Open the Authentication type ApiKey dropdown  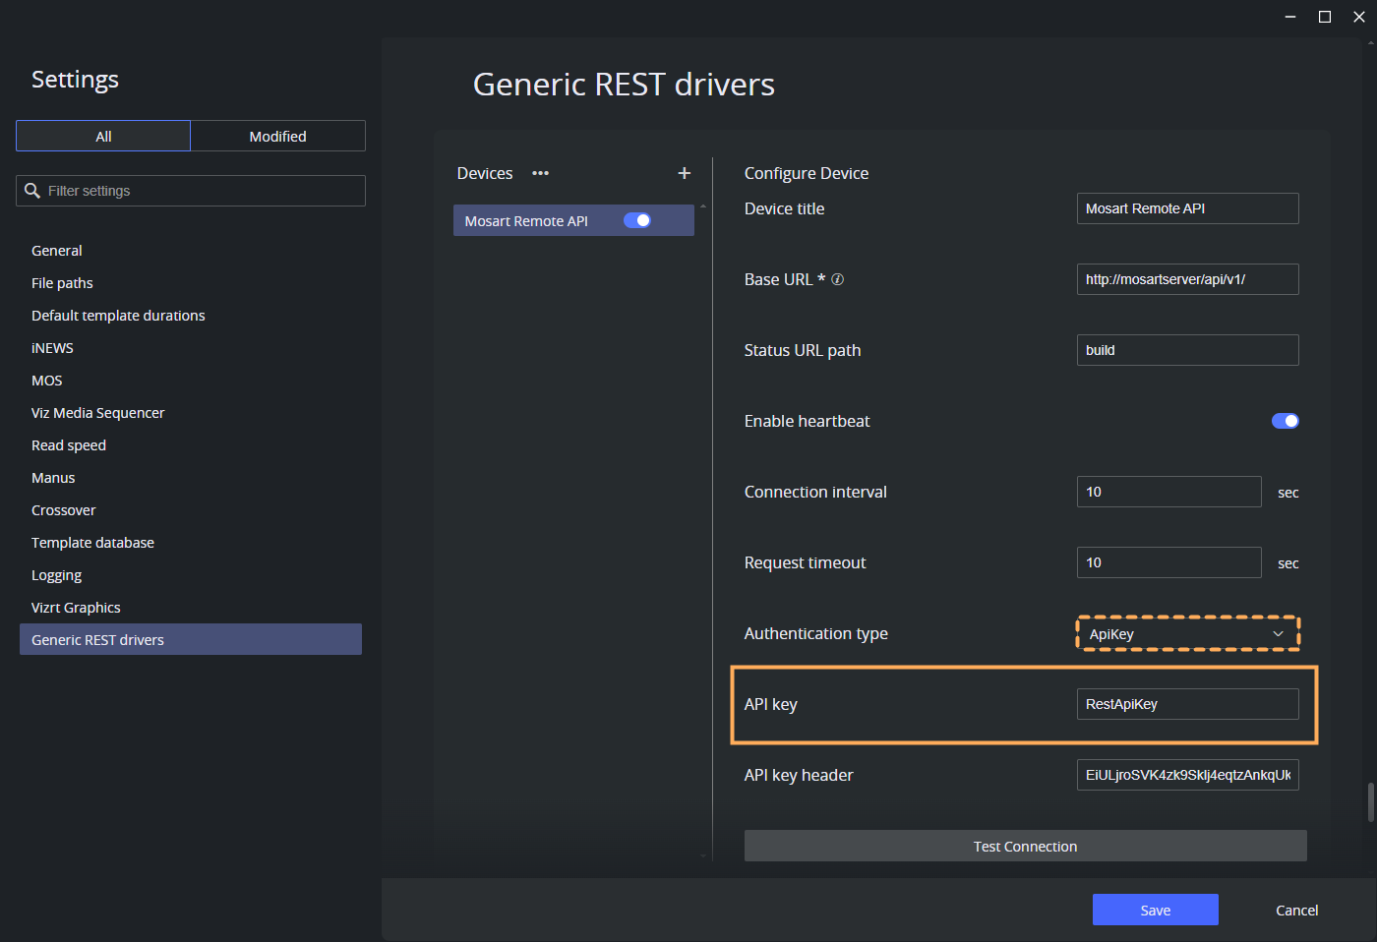point(1188,634)
